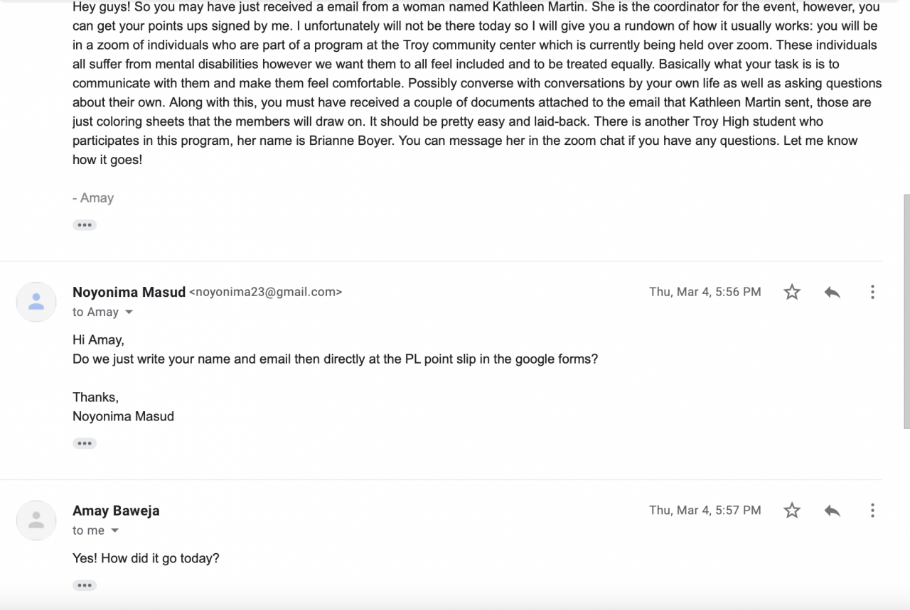Click the "Yes! How did it go today?" message body
910x610 pixels.
coord(146,558)
